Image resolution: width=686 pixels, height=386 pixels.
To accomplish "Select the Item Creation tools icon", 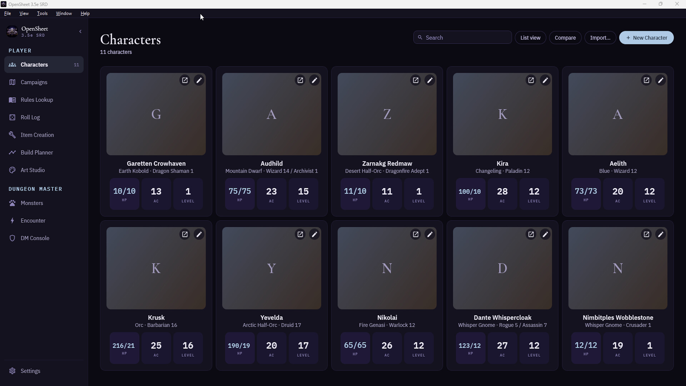I will [x=13, y=135].
